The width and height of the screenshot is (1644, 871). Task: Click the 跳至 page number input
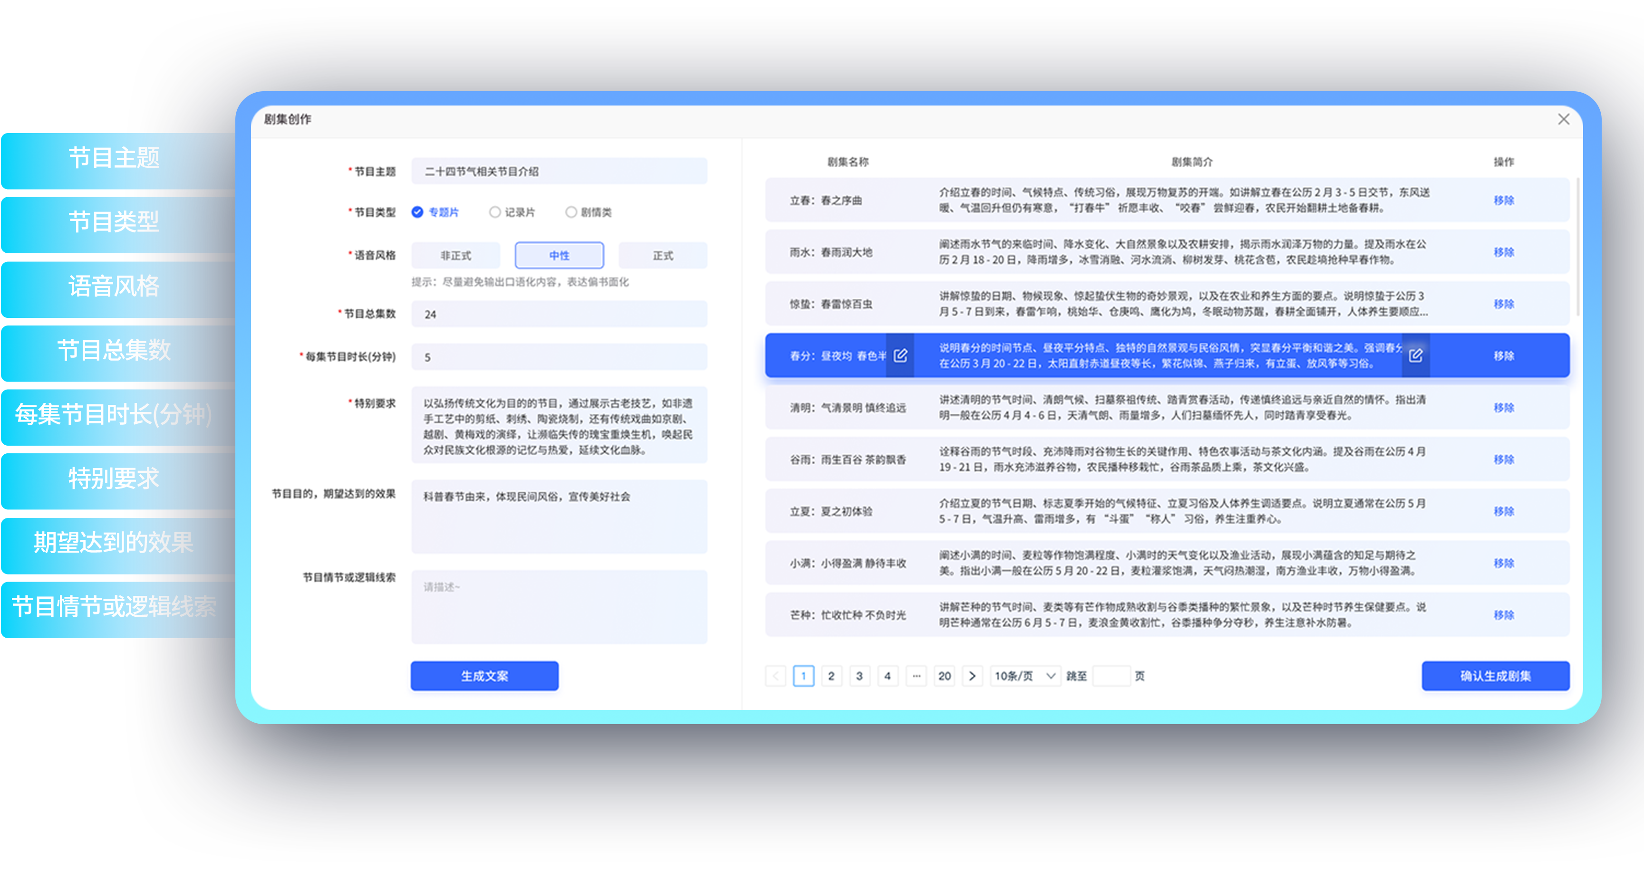(1111, 676)
